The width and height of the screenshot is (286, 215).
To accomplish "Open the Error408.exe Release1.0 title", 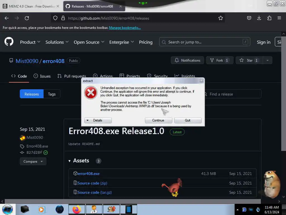I will point(116,131).
